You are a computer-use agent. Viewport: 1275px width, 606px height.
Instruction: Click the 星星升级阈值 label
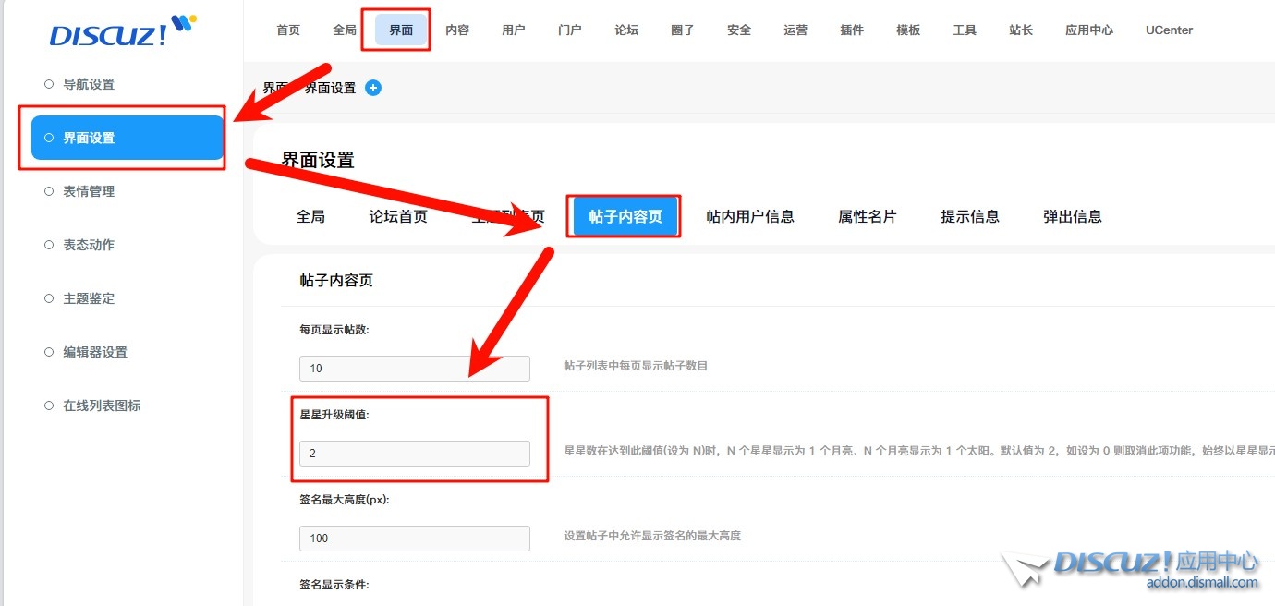[334, 415]
